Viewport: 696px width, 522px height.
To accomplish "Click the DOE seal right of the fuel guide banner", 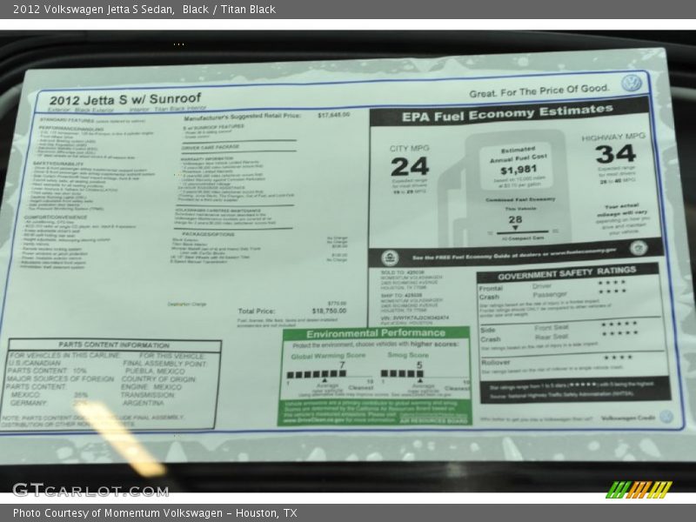I will (x=639, y=248).
